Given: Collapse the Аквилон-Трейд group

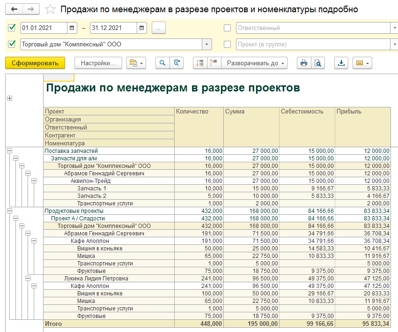Looking at the screenshot, I should coord(34,181).
